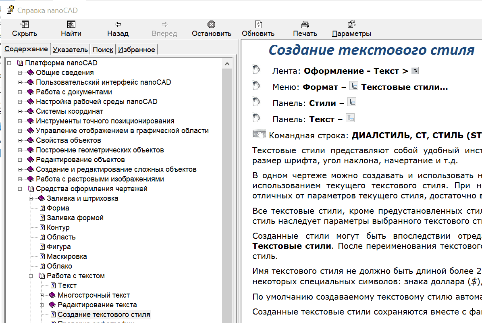Click the ribbon dialog launcher icon after Текст >
The height and width of the screenshot is (323, 482).
point(415,71)
